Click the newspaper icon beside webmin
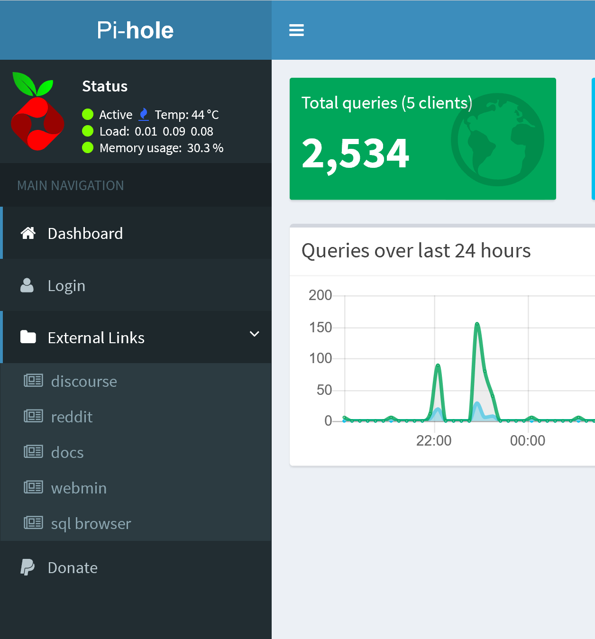Screen dimensions: 595x639 (x=33, y=487)
